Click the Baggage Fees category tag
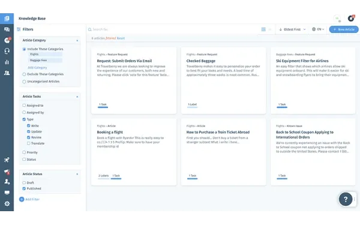This screenshot has height=225, width=360. tap(45, 61)
